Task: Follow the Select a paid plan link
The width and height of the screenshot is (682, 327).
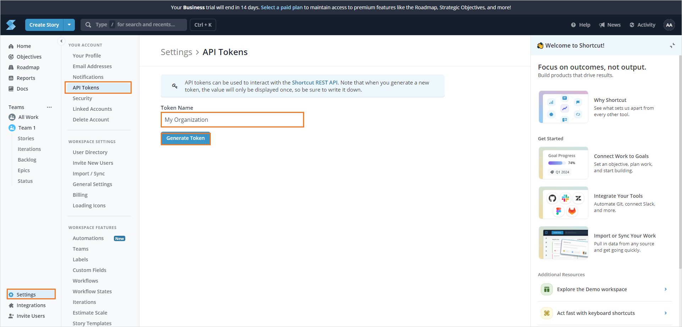Action: (x=282, y=7)
